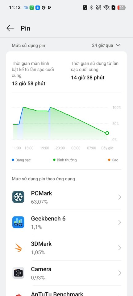Tap the Geekbench 6 app icon
The width and height of the screenshot is (133, 296).
(x=18, y=222)
